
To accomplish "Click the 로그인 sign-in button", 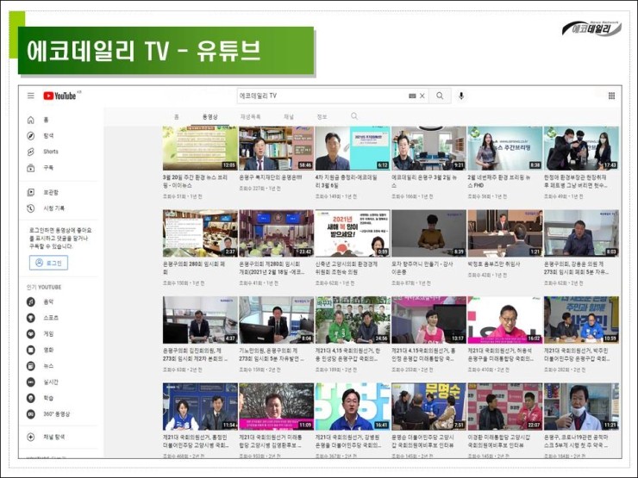I will 48,263.
